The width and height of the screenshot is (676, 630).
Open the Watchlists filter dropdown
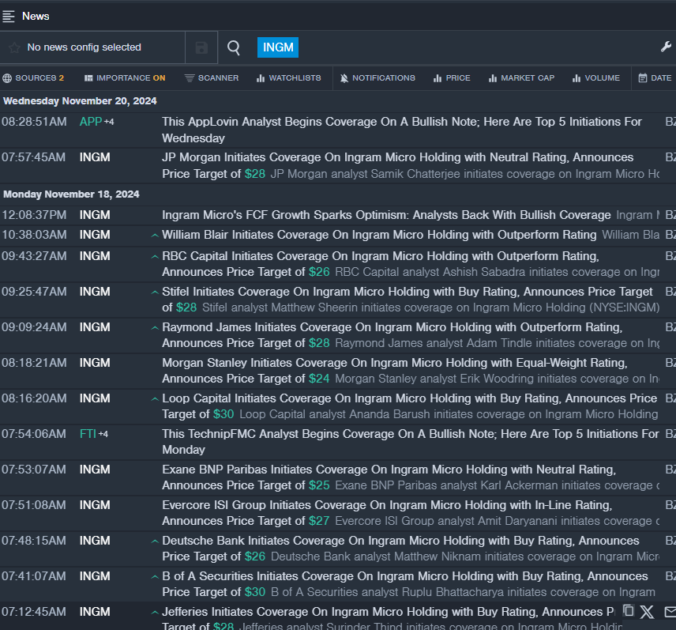tap(288, 78)
